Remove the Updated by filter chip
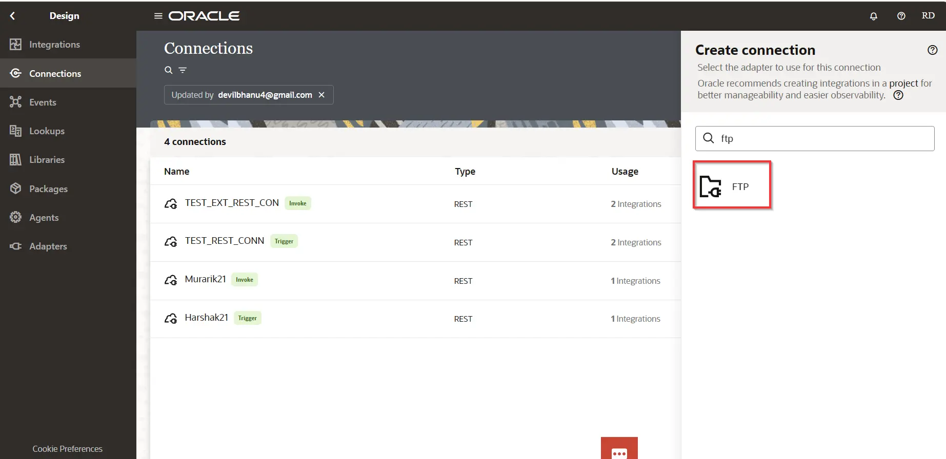 tap(321, 95)
